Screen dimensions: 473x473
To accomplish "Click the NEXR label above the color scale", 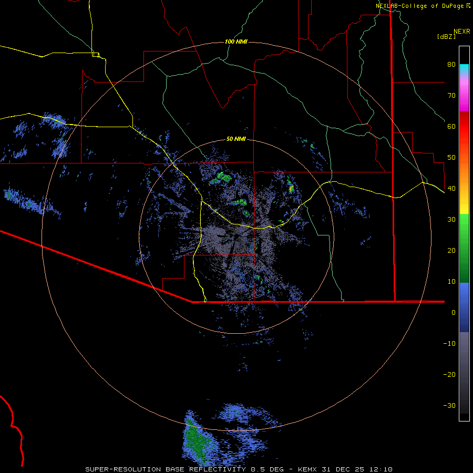I will pos(461,32).
